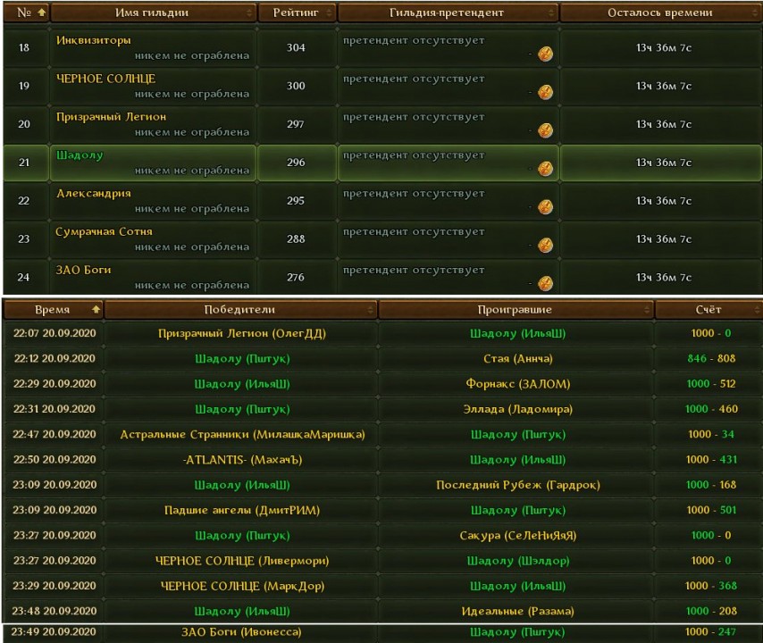Image resolution: width=763 pixels, height=643 pixels.
Task: Open the Александрия guild name
Action: 94,194
